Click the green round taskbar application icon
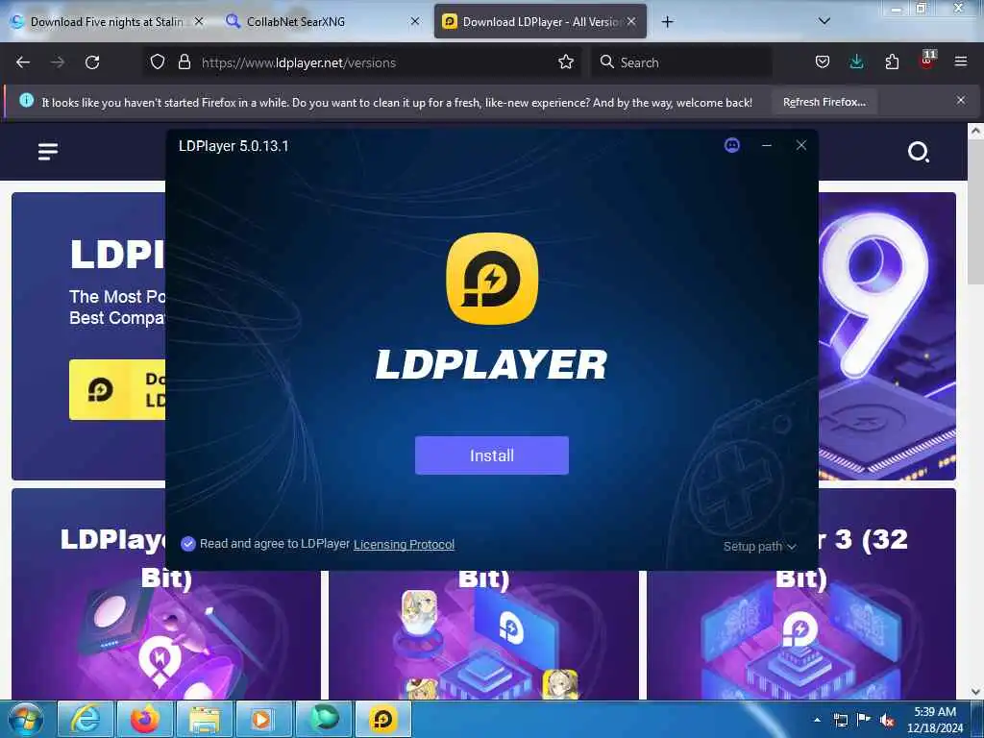This screenshot has width=984, height=738. pos(323,719)
